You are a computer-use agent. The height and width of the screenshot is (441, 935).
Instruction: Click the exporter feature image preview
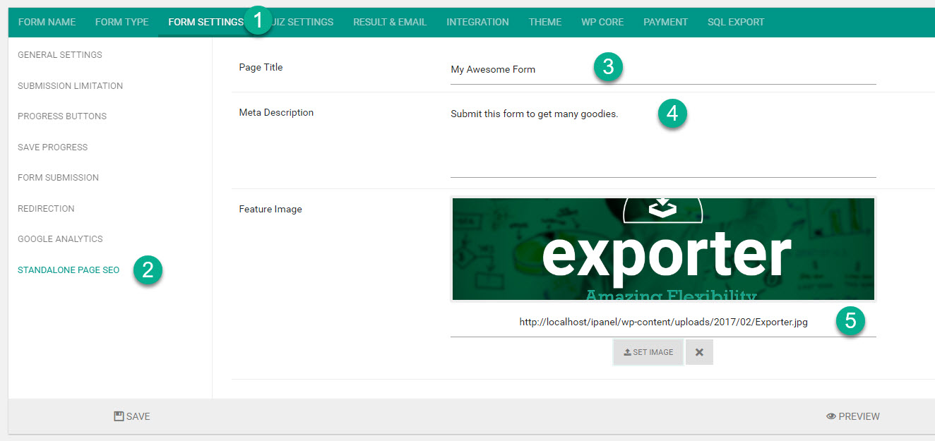(x=663, y=249)
